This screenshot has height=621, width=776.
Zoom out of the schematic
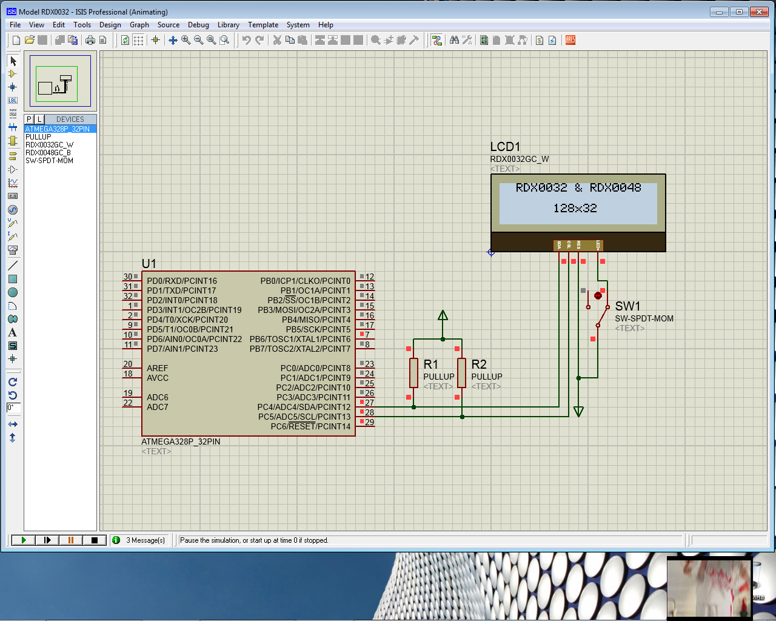pos(198,40)
